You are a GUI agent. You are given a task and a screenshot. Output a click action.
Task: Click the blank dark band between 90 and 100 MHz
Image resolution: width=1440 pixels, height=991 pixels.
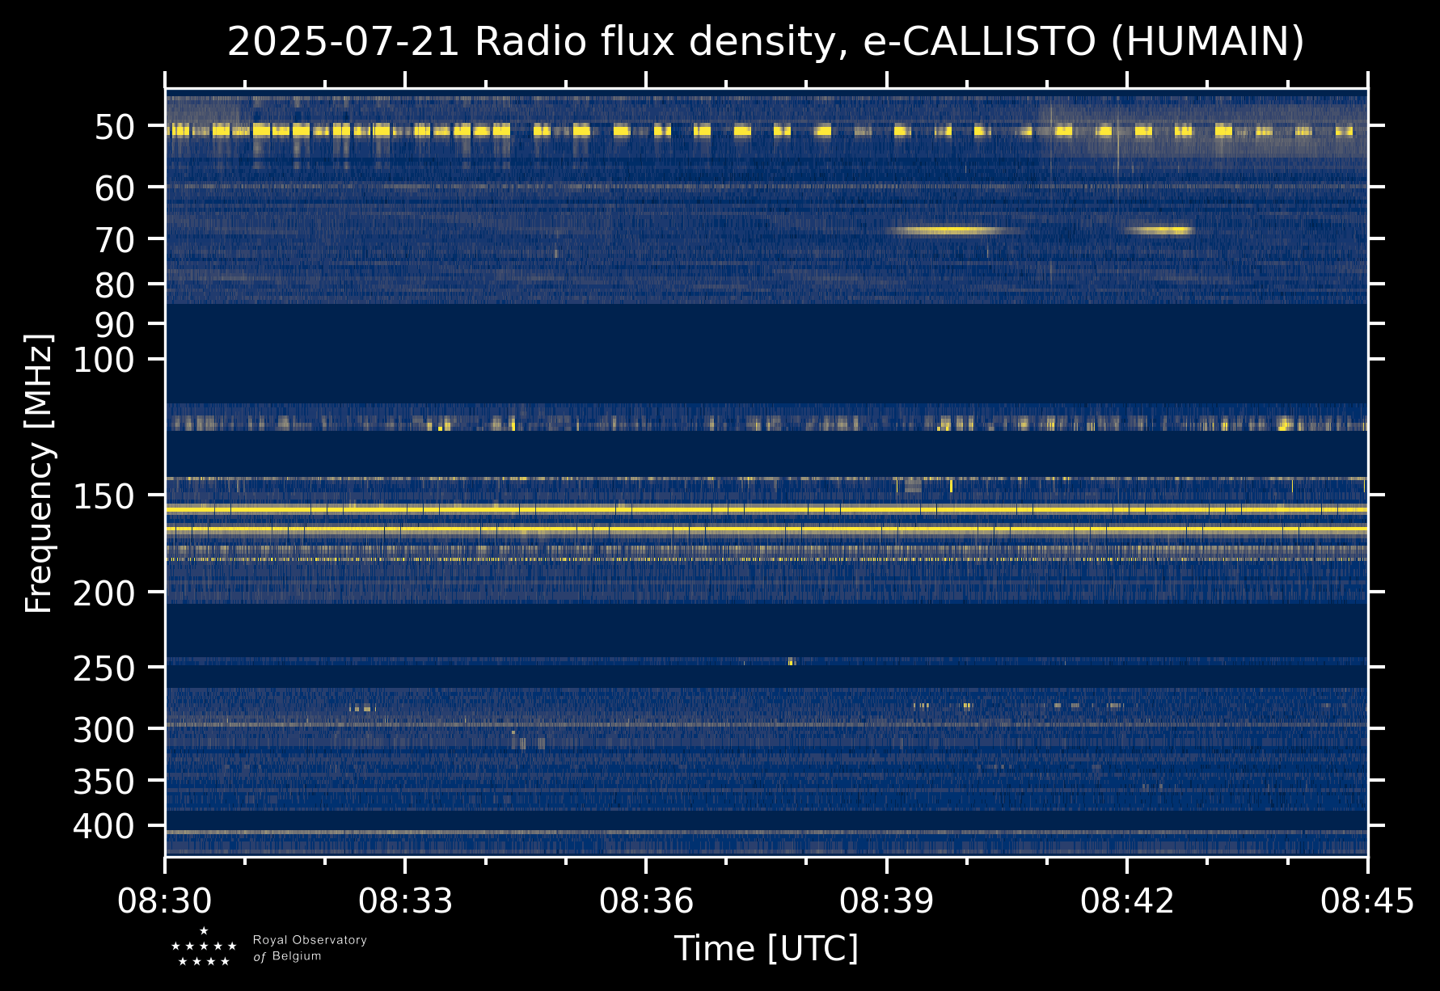coord(765,342)
